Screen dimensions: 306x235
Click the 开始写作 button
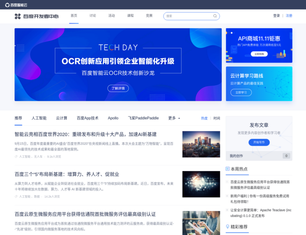[x=259, y=142]
